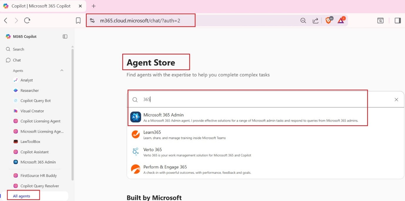Viewport: 405px width, 201px height.
Task: Click the All agents link
Action: click(21, 196)
